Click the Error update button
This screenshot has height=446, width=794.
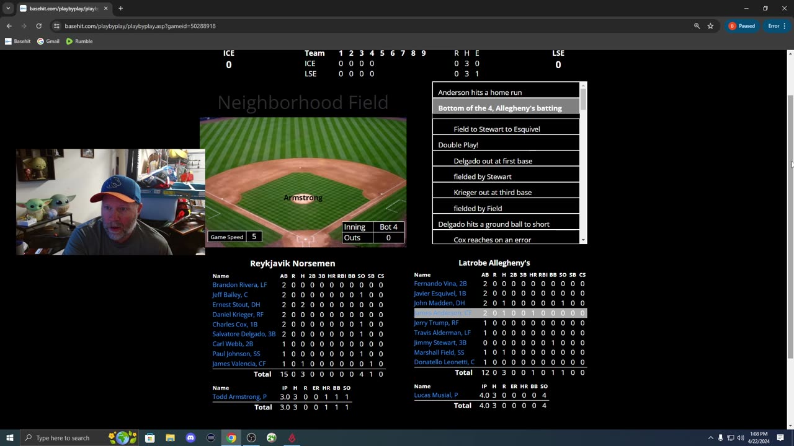coord(777,26)
